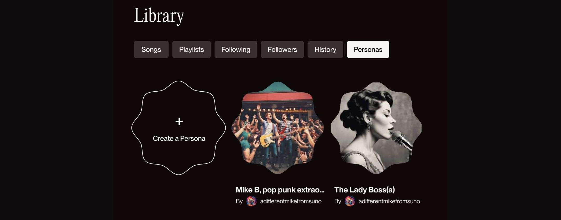The height and width of the screenshot is (220, 561).
Task: Visit adifferentmikefromsuno username link under Lady Boss(a)
Action: click(x=389, y=201)
